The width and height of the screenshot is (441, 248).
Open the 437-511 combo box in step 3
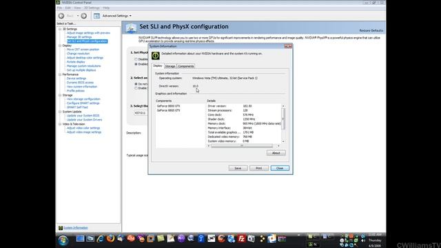141,113
